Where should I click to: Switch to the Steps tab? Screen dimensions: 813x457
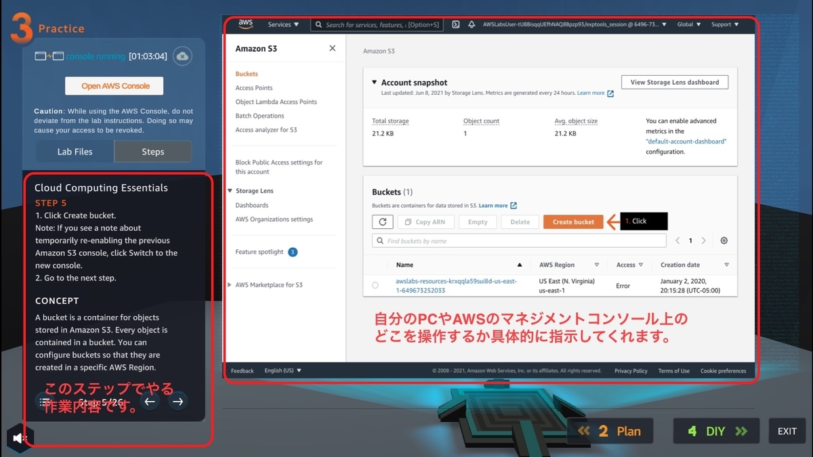(153, 152)
